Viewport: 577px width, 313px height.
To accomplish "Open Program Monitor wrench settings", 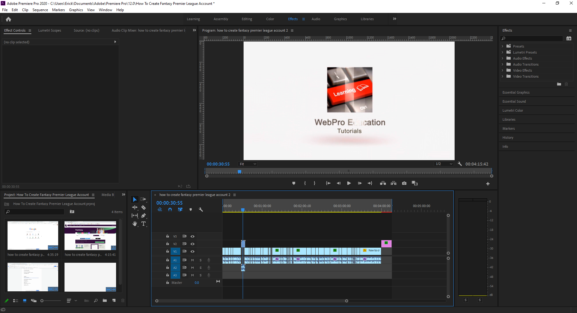I will pos(460,164).
